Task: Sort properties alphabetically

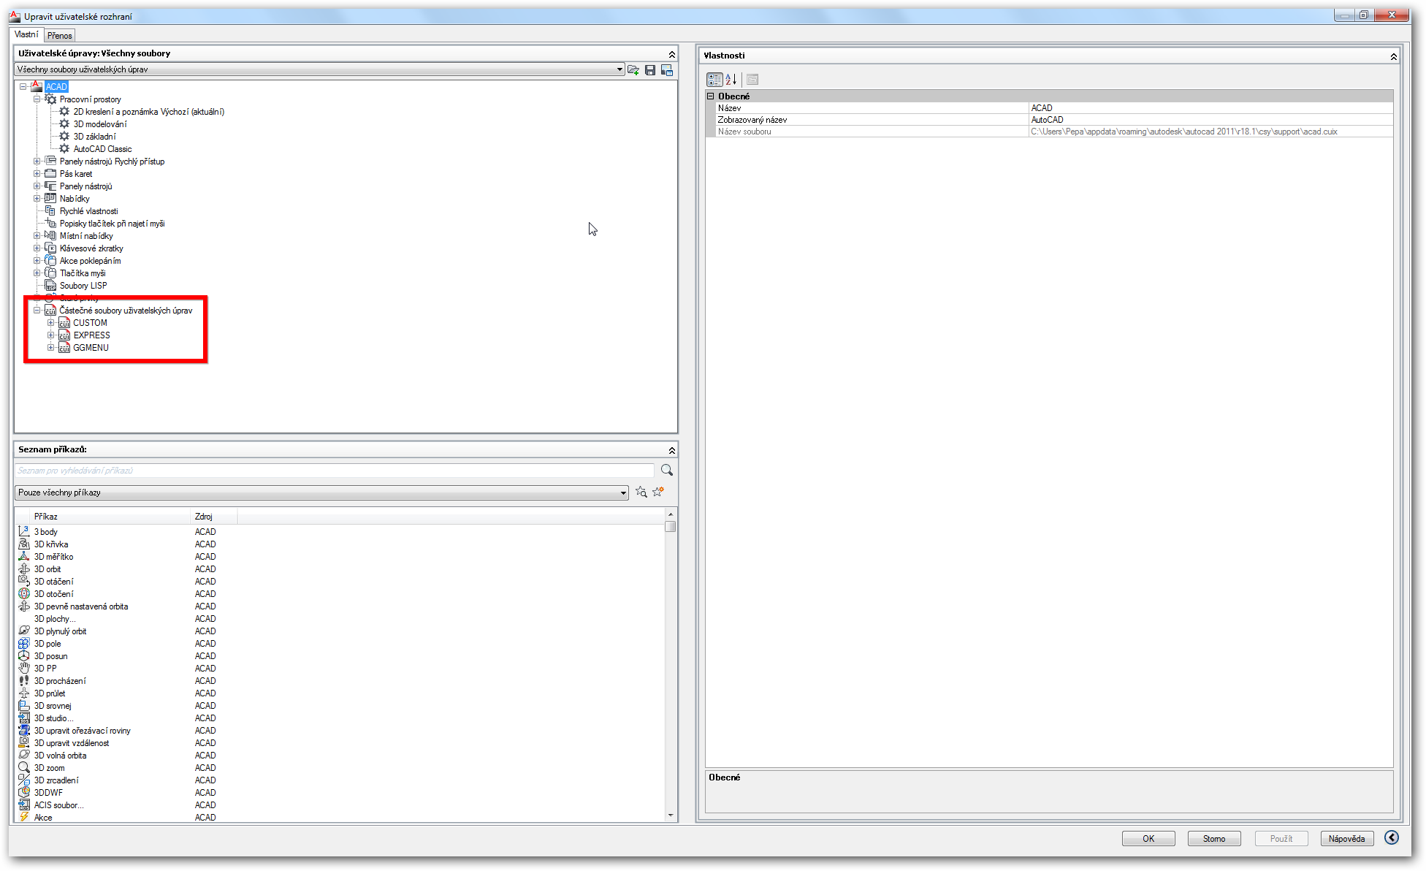Action: click(x=731, y=80)
